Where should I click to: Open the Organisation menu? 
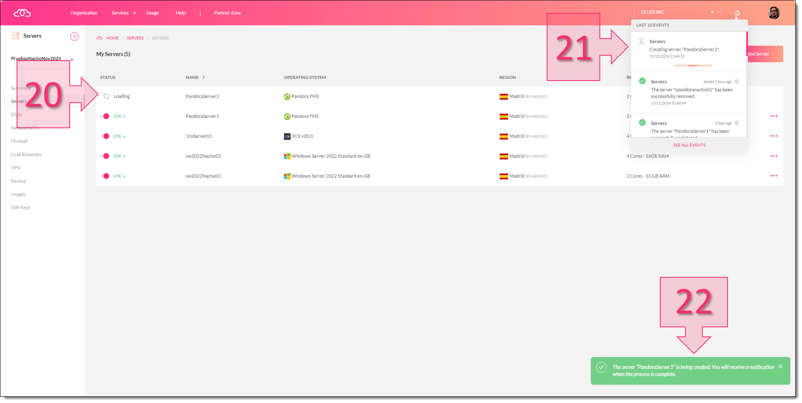tap(84, 13)
